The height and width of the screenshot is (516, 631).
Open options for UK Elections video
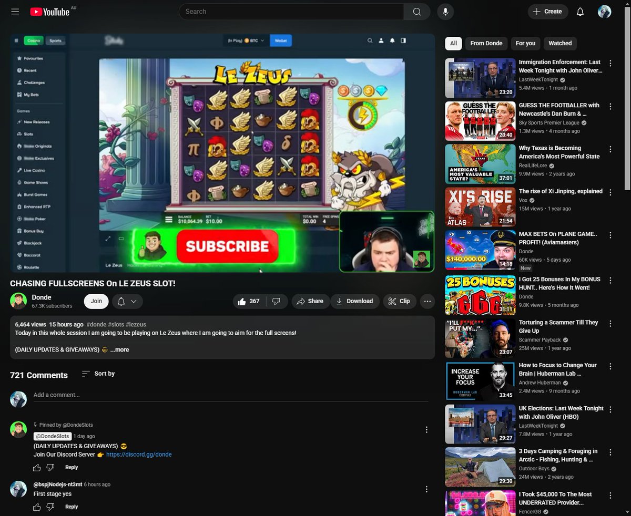click(610, 409)
